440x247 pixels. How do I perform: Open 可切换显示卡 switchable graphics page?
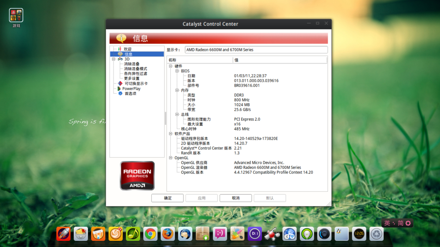click(x=136, y=84)
